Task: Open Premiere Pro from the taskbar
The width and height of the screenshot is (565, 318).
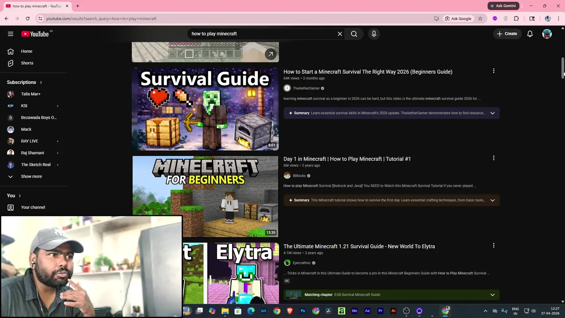Action: [x=380, y=311]
